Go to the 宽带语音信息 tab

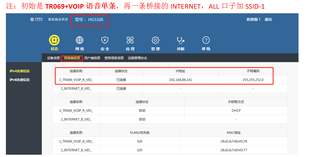(x=114, y=58)
